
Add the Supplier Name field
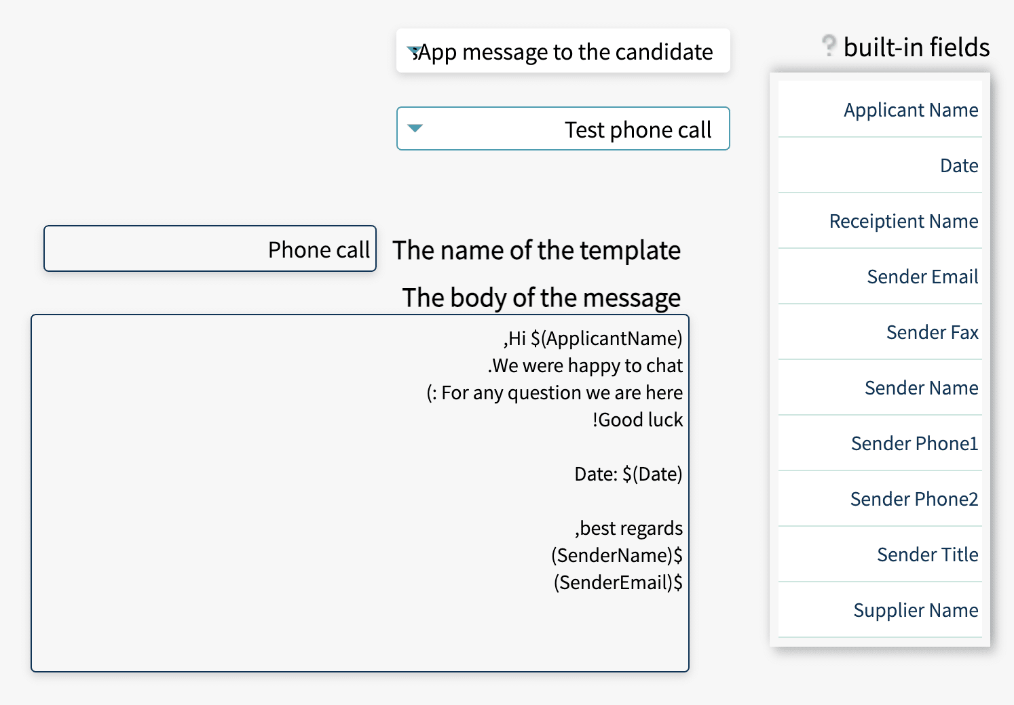point(880,610)
